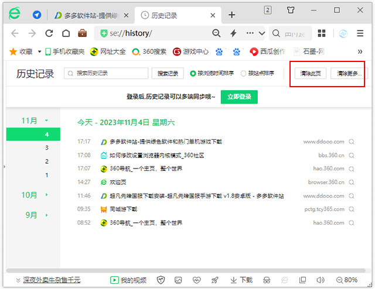Select day 4 in November sidebar

[x=33, y=134]
